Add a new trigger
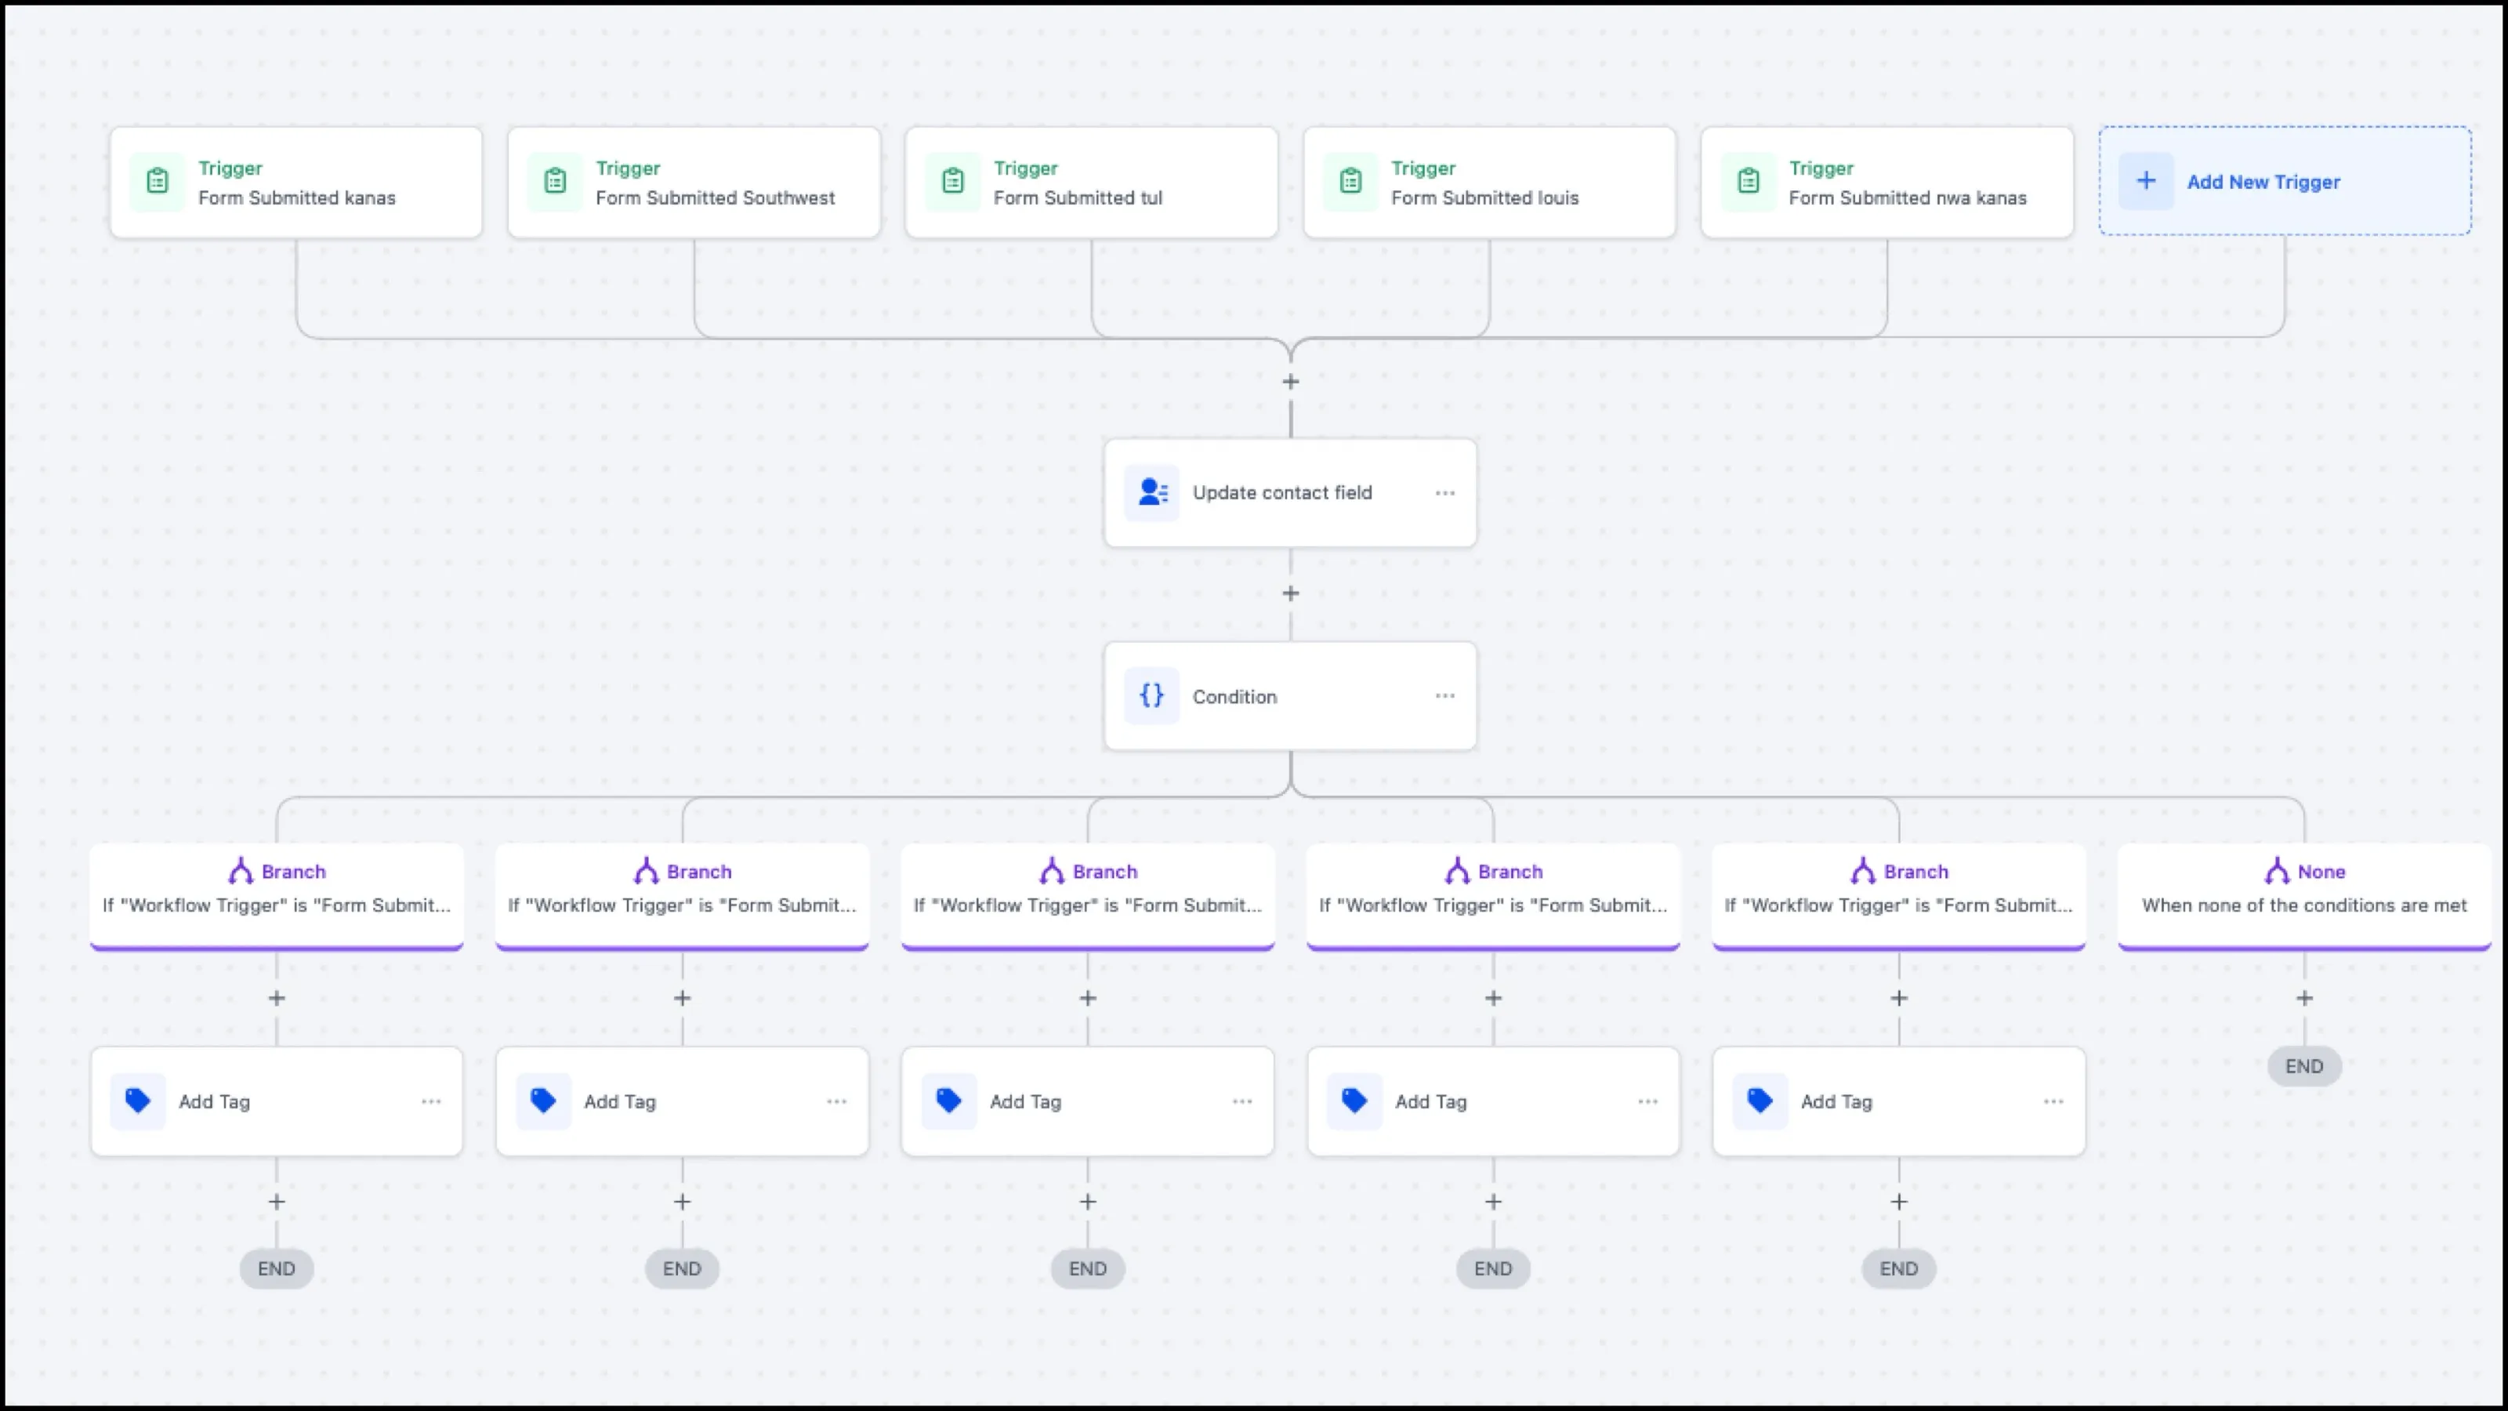Viewport: 2508px width, 1411px height. 2284,181
